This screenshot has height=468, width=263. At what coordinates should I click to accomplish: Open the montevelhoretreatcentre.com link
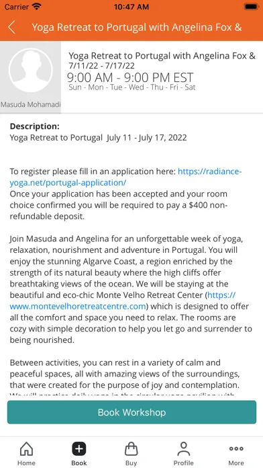(x=122, y=301)
